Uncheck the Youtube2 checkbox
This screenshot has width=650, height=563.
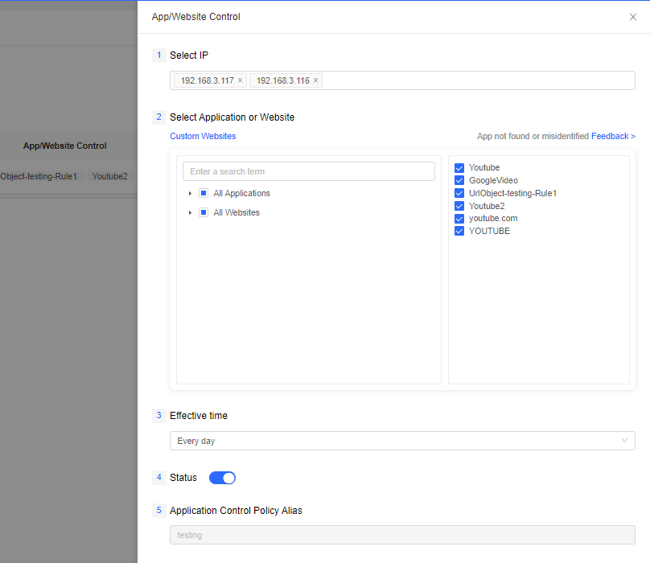pos(459,206)
